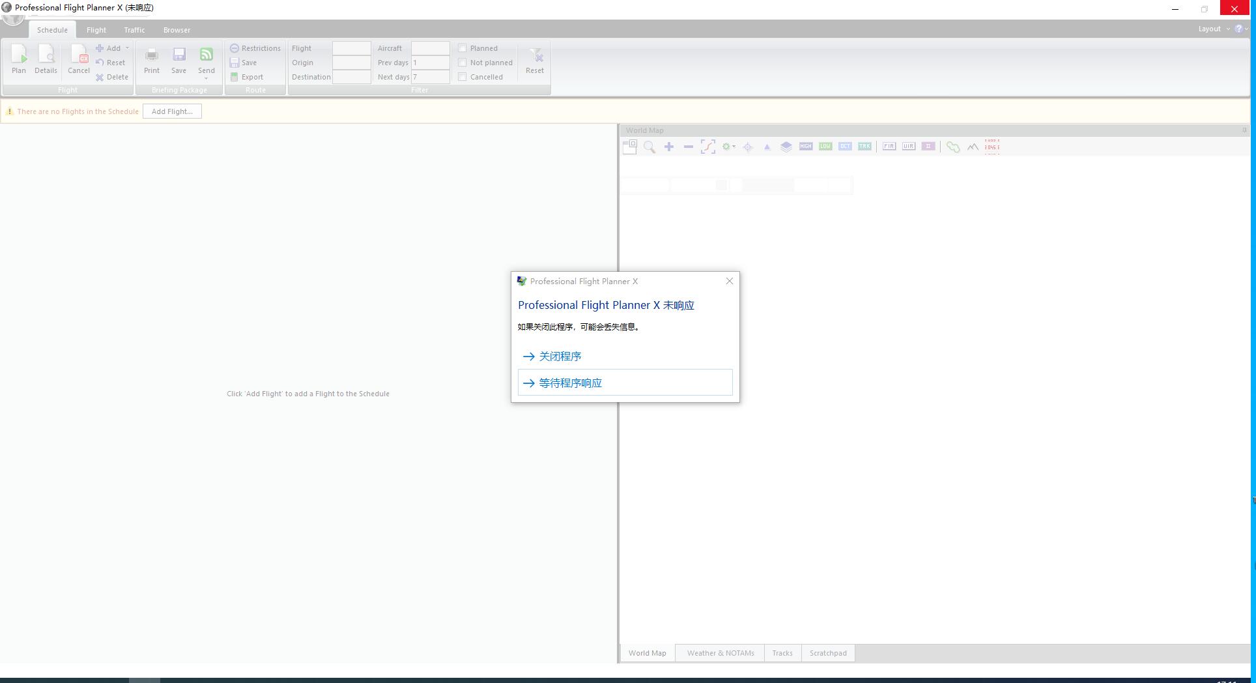The height and width of the screenshot is (683, 1256).
Task: Click the Origin filter input field
Action: [x=352, y=63]
